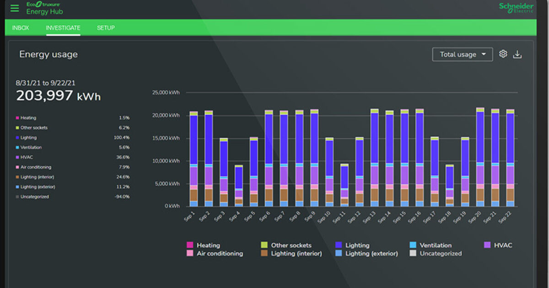The image size is (549, 288).
Task: Select Lighting (interior) row in the percentage breakdown list
Action: pos(73,177)
